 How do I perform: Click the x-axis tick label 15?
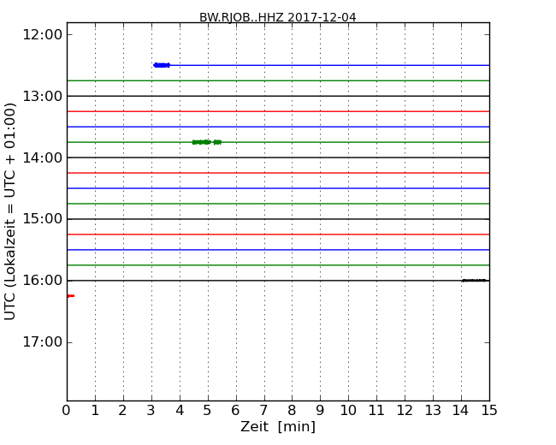(489, 411)
